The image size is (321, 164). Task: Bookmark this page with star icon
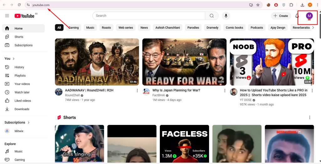pos(258,5)
